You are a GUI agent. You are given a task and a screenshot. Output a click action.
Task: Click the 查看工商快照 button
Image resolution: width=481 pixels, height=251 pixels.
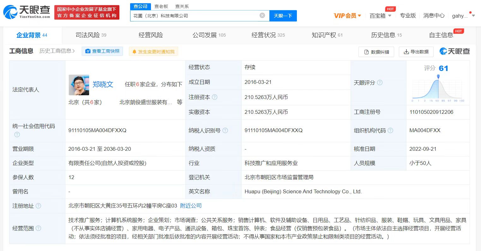point(102,51)
